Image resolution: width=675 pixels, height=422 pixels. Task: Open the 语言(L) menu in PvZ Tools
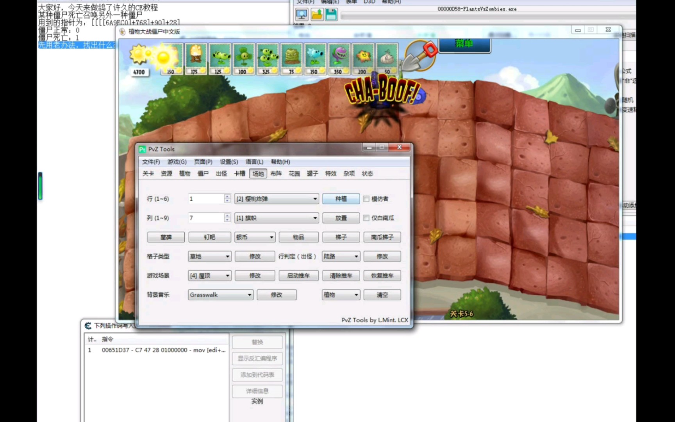point(254,162)
